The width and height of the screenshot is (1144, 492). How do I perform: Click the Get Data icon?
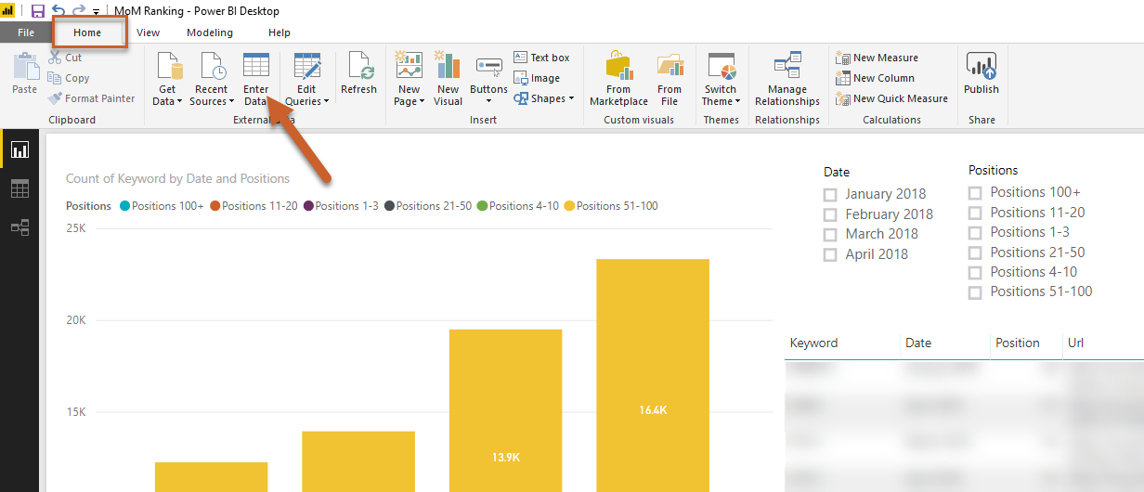[x=168, y=68]
